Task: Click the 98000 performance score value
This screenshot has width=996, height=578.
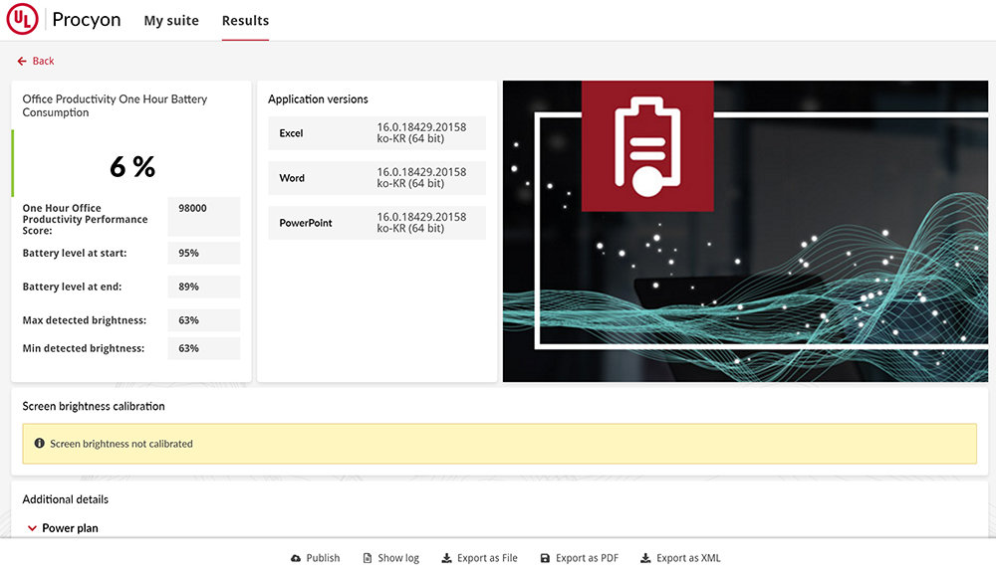Action: coord(193,209)
